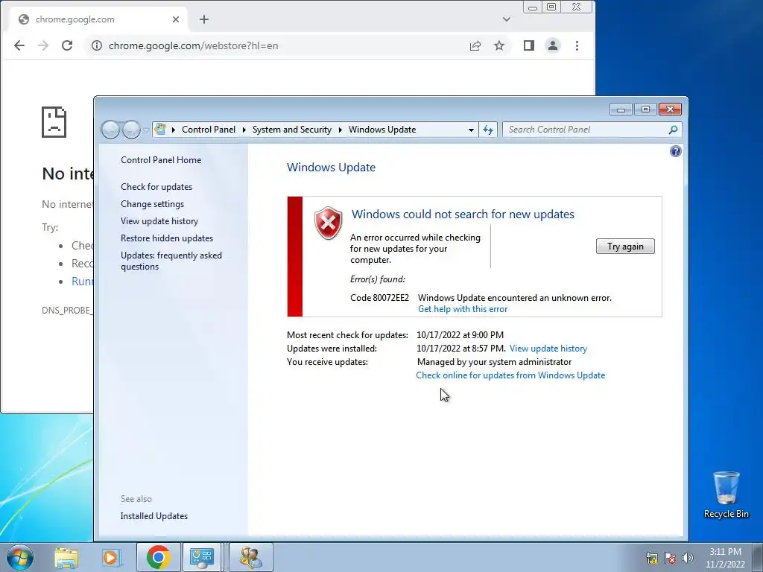Click the Show desktop strip at the taskbar end
763x572 pixels.
tap(758, 558)
